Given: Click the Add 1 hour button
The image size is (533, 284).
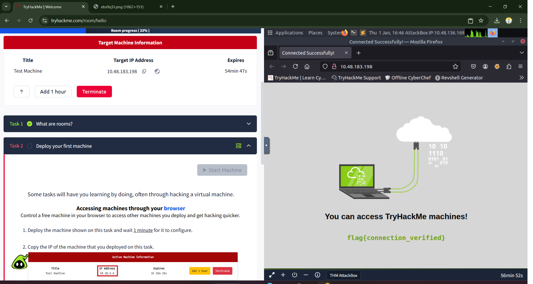Looking at the screenshot, I should pos(53,92).
